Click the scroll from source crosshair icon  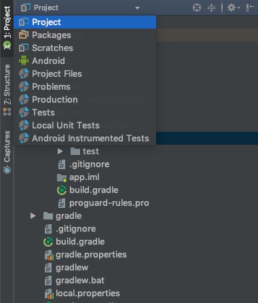coord(197,7)
